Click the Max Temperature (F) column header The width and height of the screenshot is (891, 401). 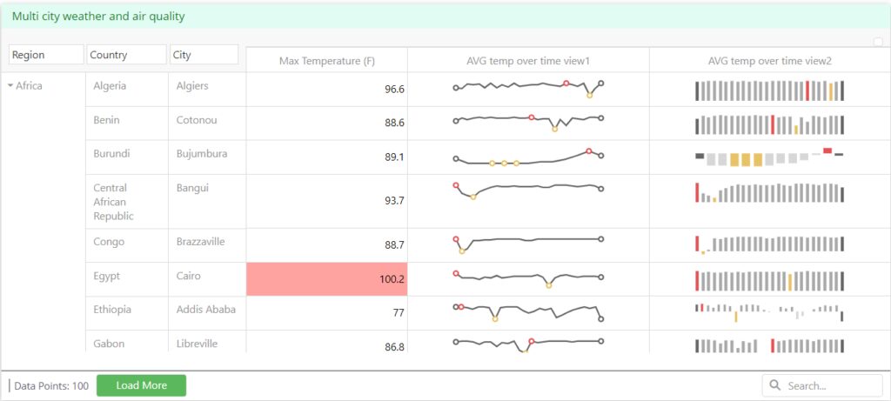327,60
